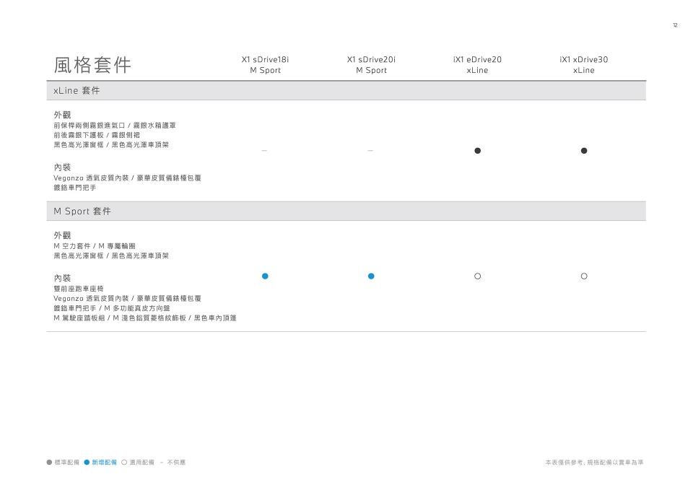The height and width of the screenshot is (490, 693).
Task: Click the X1 sDrive18i M Sport column header
Action: click(265, 65)
